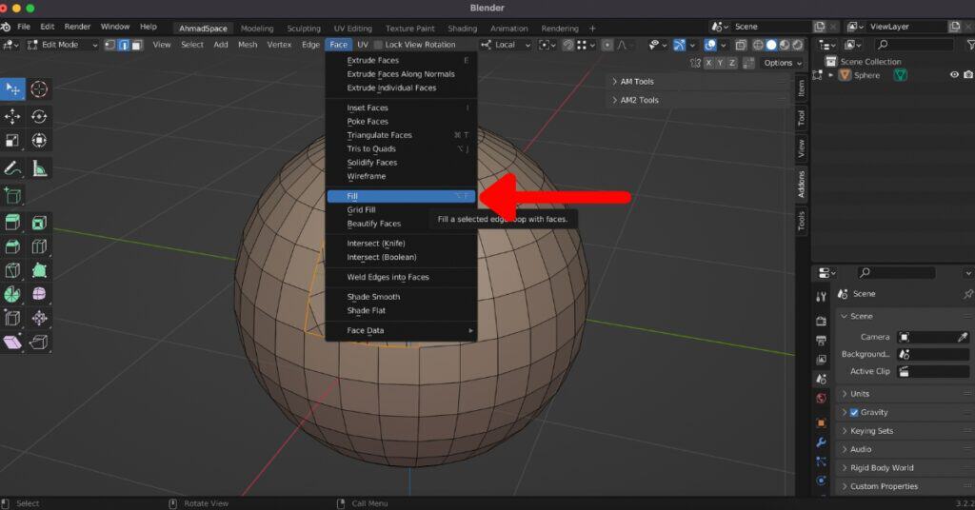Switch to the Sculpting workspace tab
This screenshot has height=510, width=975.
pyautogui.click(x=304, y=29)
